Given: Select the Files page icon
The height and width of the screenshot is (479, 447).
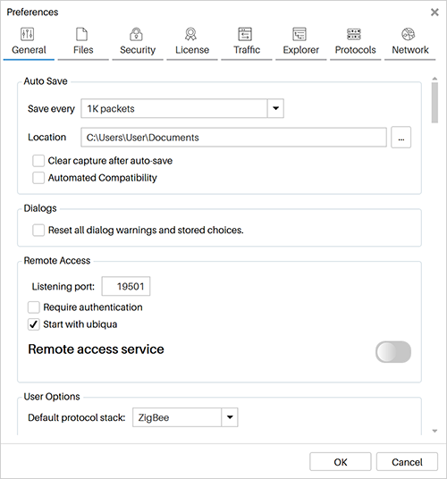Looking at the screenshot, I should pyautogui.click(x=81, y=34).
